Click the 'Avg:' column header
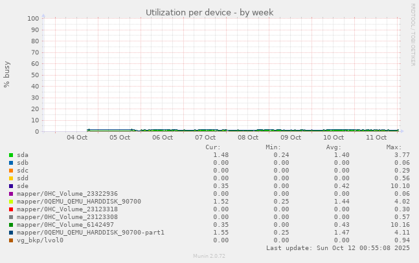This screenshot has height=263, width=419. tap(334, 147)
